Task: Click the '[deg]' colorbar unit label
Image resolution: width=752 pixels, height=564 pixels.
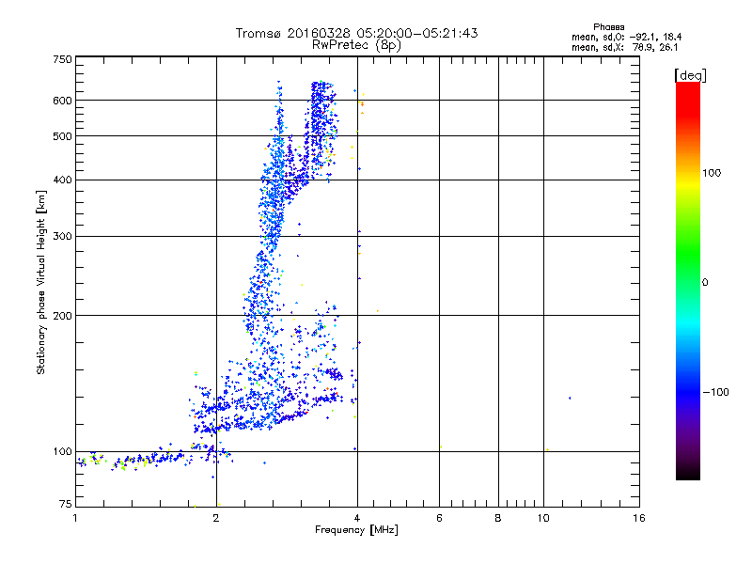Action: tap(690, 75)
